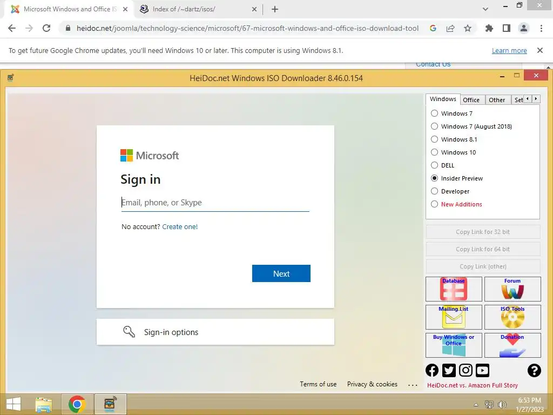Open the Database icon button
Screen dimensions: 553x415
pos(454,289)
